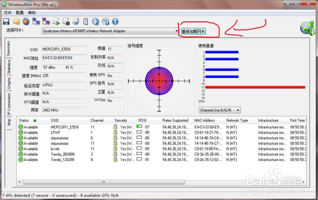Click the red channel 11 usage bar
The image size is (318, 200).
tap(255, 87)
